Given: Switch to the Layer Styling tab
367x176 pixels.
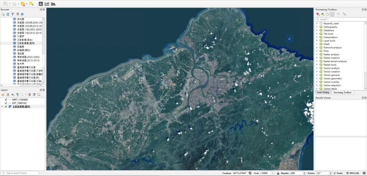Looking at the screenshot, I should point(323,92).
